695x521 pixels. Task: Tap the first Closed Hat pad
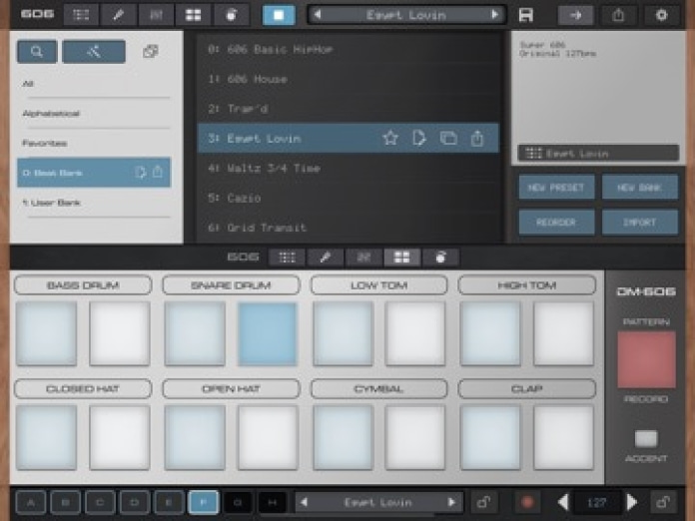46,438
